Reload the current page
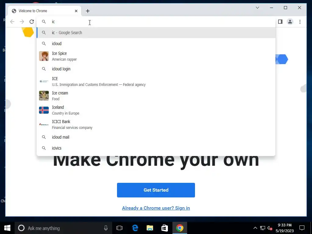The image size is (312, 234). 32,22
